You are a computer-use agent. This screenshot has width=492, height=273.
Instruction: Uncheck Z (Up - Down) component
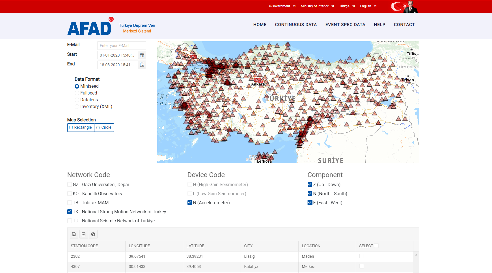(x=310, y=184)
